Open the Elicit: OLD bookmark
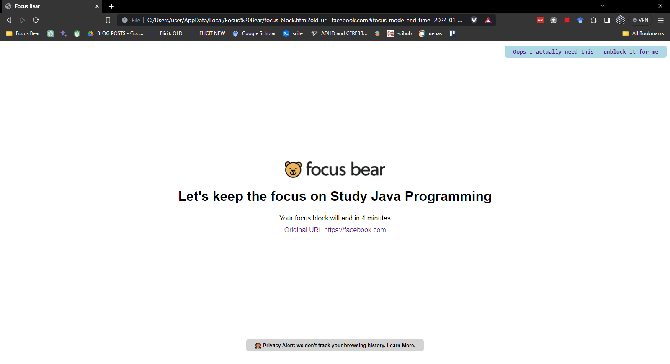This screenshot has height=364, width=670. click(167, 33)
